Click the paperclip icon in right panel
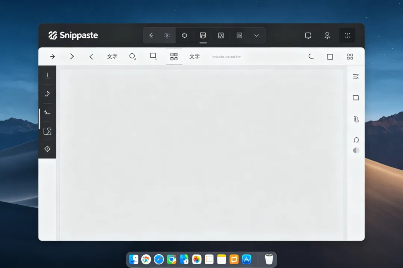 tap(356, 119)
